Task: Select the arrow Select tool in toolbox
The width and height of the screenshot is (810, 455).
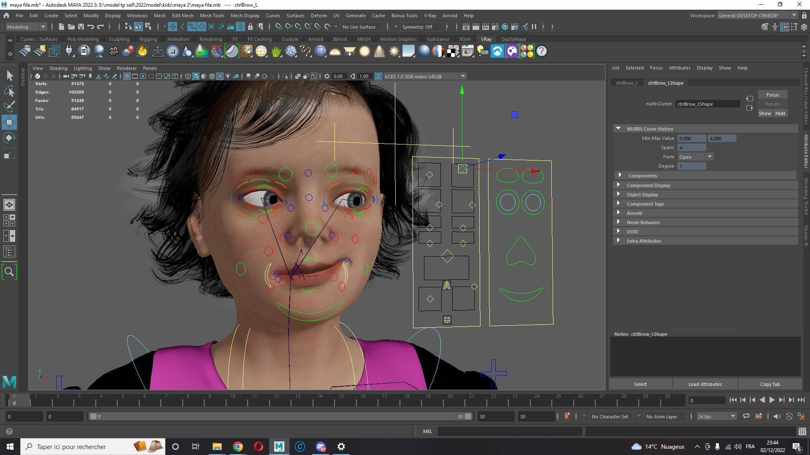Action: click(10, 75)
